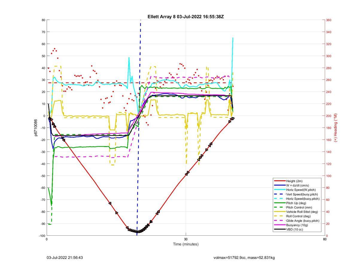Viewport: 359px width, 265px height.
Task: Click the "280" tick on the heading axis
Action: pos(328,68)
